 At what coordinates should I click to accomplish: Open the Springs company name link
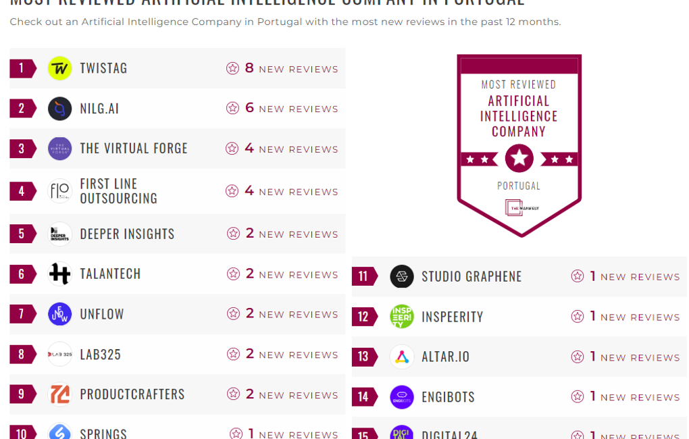[x=103, y=434]
